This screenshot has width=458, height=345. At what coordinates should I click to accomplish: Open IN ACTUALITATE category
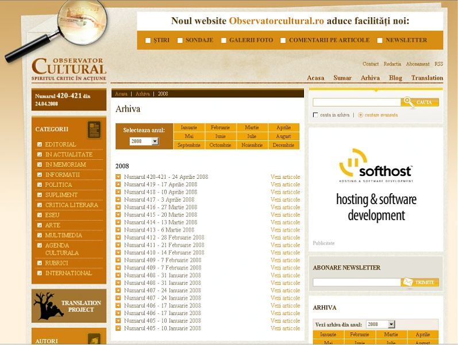point(68,154)
